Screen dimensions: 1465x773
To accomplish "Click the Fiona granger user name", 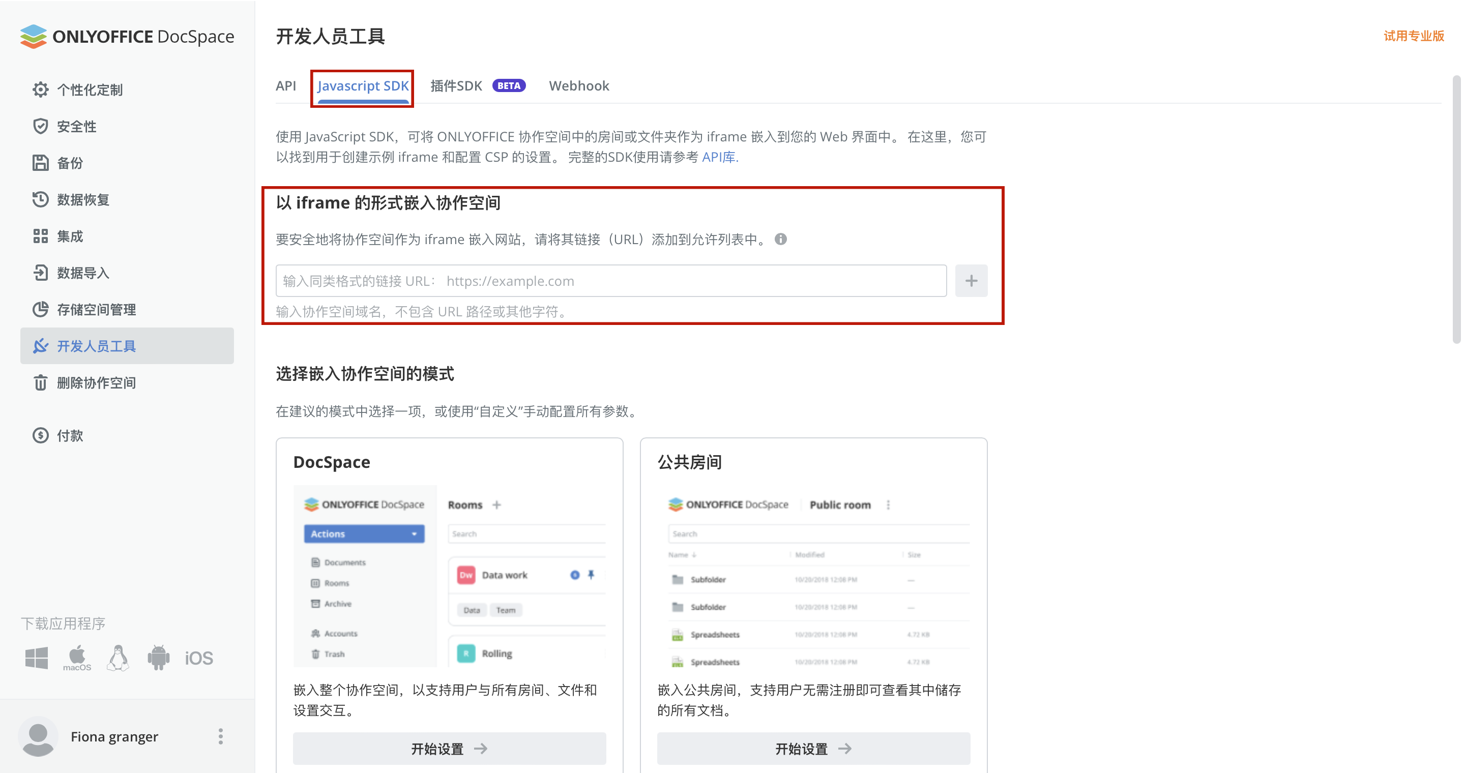I will pos(114,736).
